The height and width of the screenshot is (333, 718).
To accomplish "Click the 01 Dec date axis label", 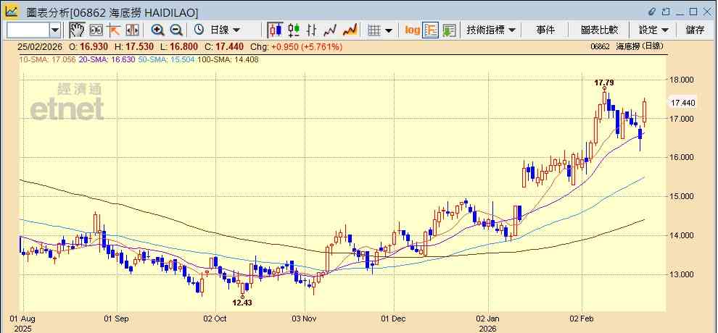I will (394, 319).
